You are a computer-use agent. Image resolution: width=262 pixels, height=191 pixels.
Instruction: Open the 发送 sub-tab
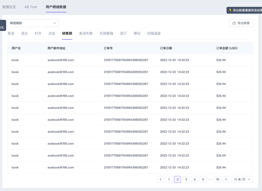pyautogui.click(x=11, y=33)
